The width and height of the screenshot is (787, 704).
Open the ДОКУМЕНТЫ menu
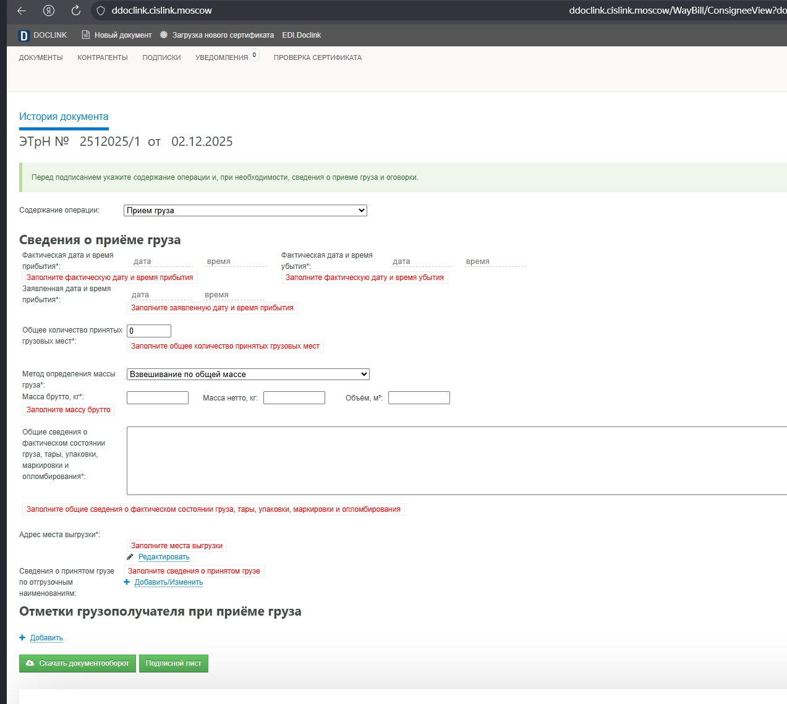click(41, 57)
